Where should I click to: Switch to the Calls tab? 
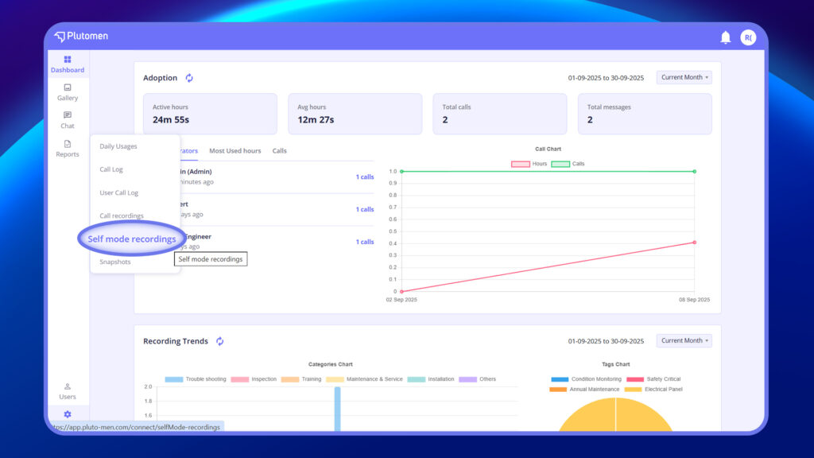click(279, 150)
